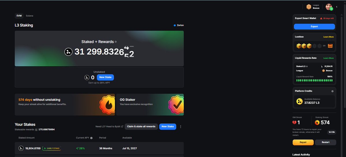Screen dimensions: 346x157
Task: Click the Export button for Smart Wallet
Action: coord(314,27)
